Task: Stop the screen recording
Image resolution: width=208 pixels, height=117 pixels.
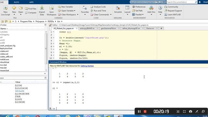Action: click(145, 111)
